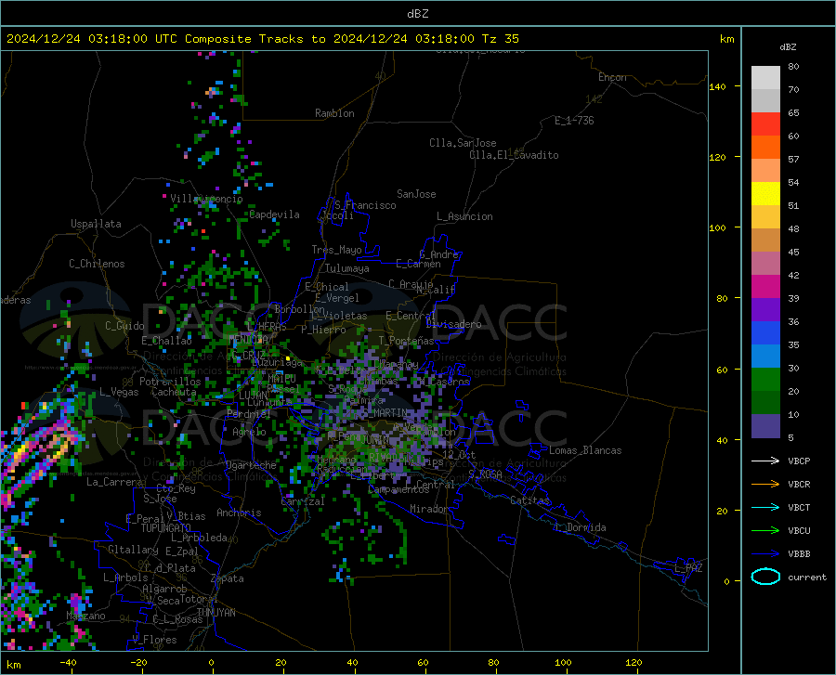Click the 'Mirador' map label
Viewport: 836px width, 675px height.
click(429, 509)
